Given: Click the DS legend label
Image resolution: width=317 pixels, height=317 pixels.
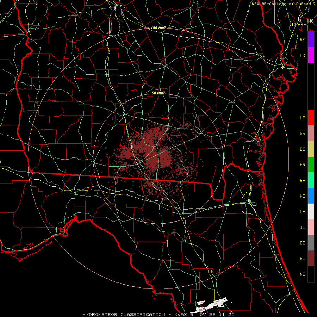Looking at the screenshot, I should pos(303,212).
